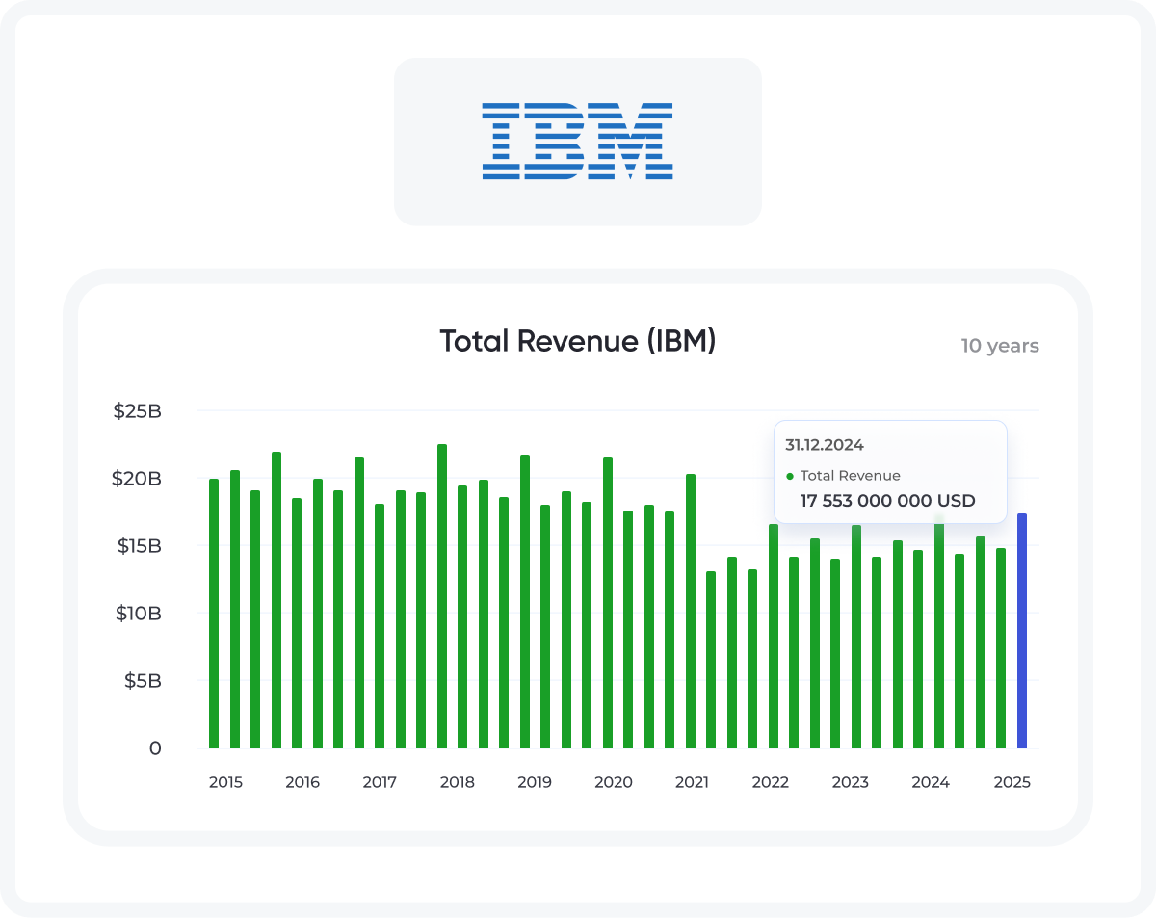This screenshot has width=1156, height=918.
Task: Click the "2024" year label
Action: pos(931,782)
